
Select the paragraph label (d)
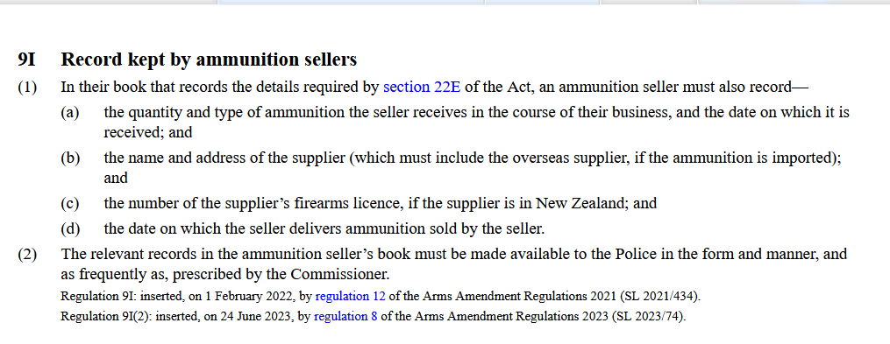[x=70, y=229]
